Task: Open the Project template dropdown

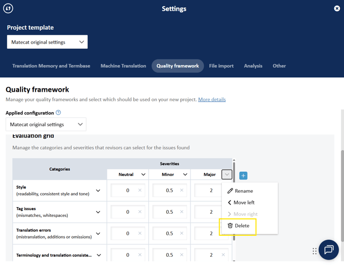Action: click(47, 42)
